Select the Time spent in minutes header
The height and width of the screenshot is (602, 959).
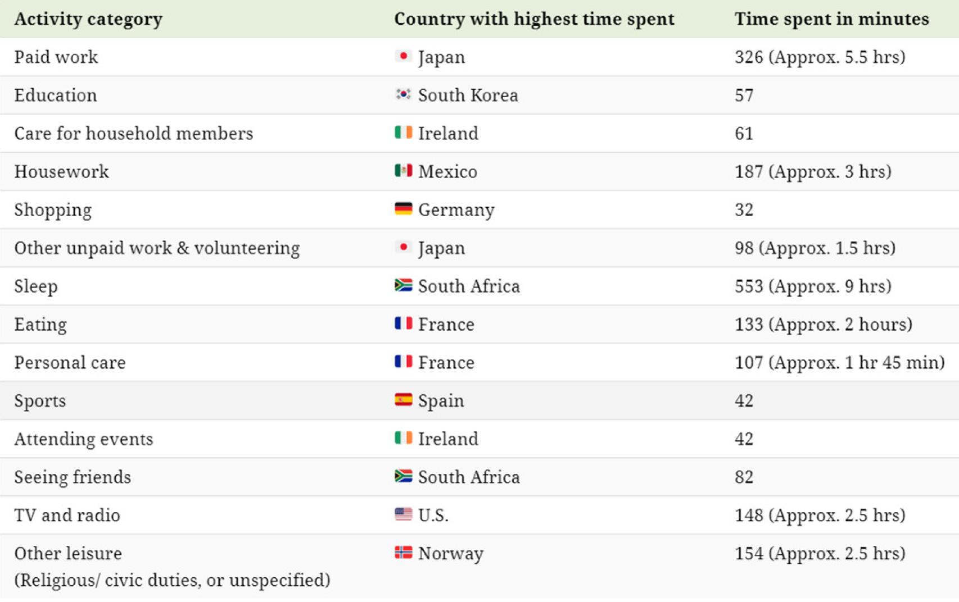(831, 19)
